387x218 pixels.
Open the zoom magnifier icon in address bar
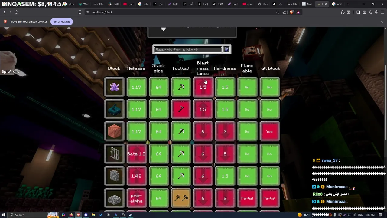coord(277,12)
